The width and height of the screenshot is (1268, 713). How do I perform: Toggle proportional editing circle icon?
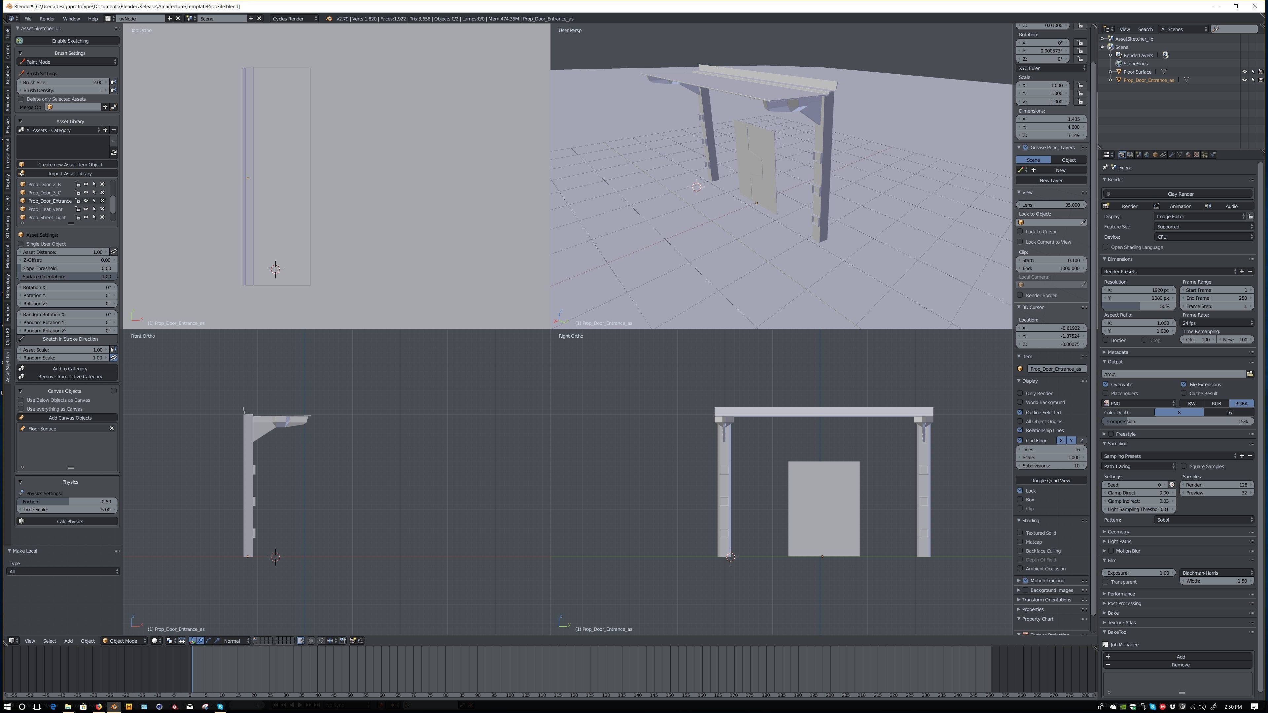pos(311,641)
